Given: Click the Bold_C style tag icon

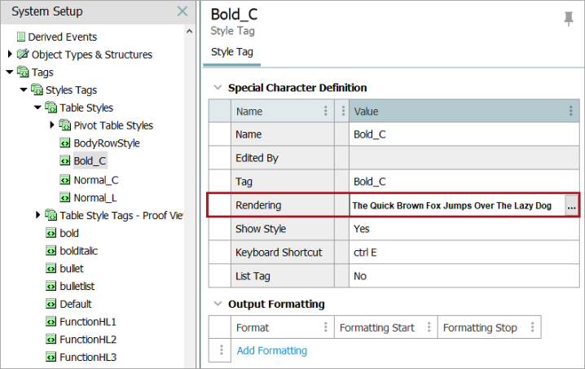Looking at the screenshot, I should (x=65, y=160).
